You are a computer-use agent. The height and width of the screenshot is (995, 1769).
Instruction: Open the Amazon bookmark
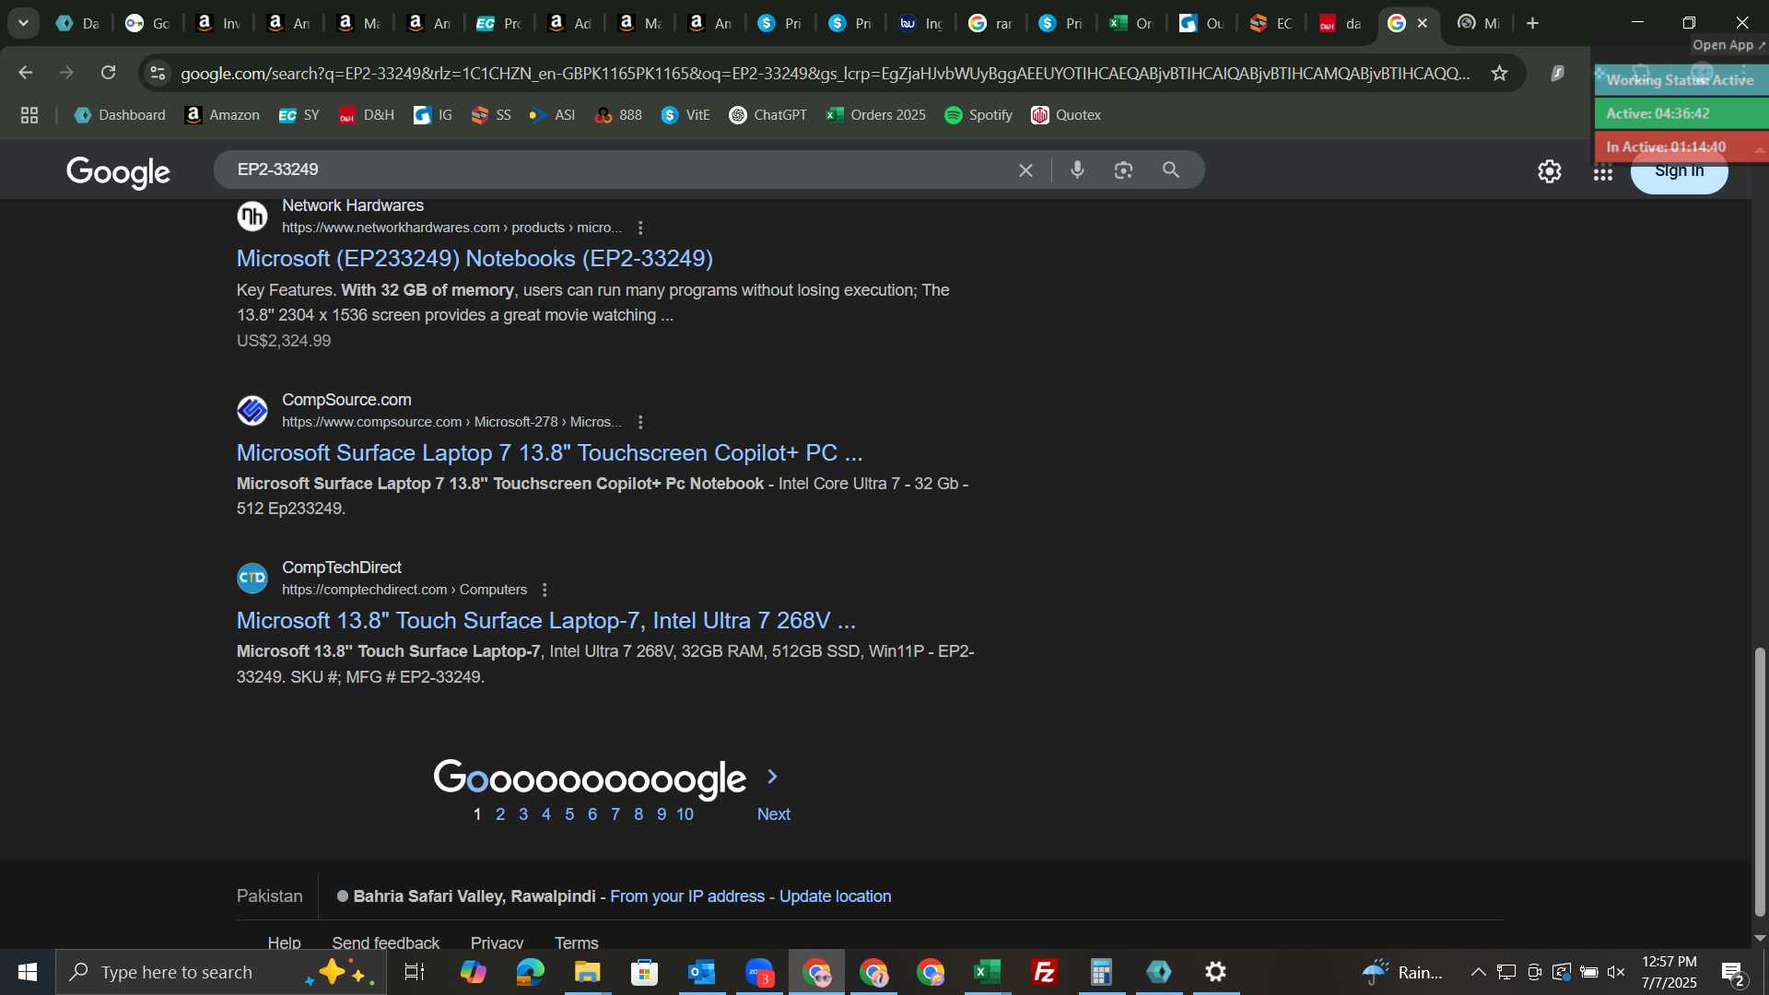[222, 115]
